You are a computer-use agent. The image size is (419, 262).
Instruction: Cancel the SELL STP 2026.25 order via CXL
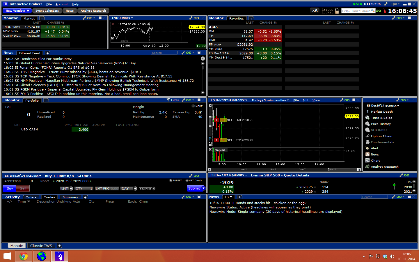pyautogui.click(x=223, y=140)
